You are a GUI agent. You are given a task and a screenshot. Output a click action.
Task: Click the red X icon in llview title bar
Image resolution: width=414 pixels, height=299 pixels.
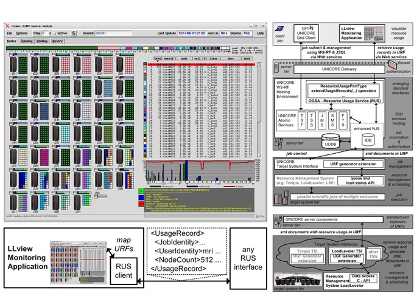pyautogui.click(x=7, y=26)
